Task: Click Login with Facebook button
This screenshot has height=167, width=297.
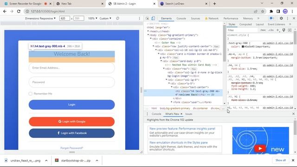Action: (x=72, y=133)
